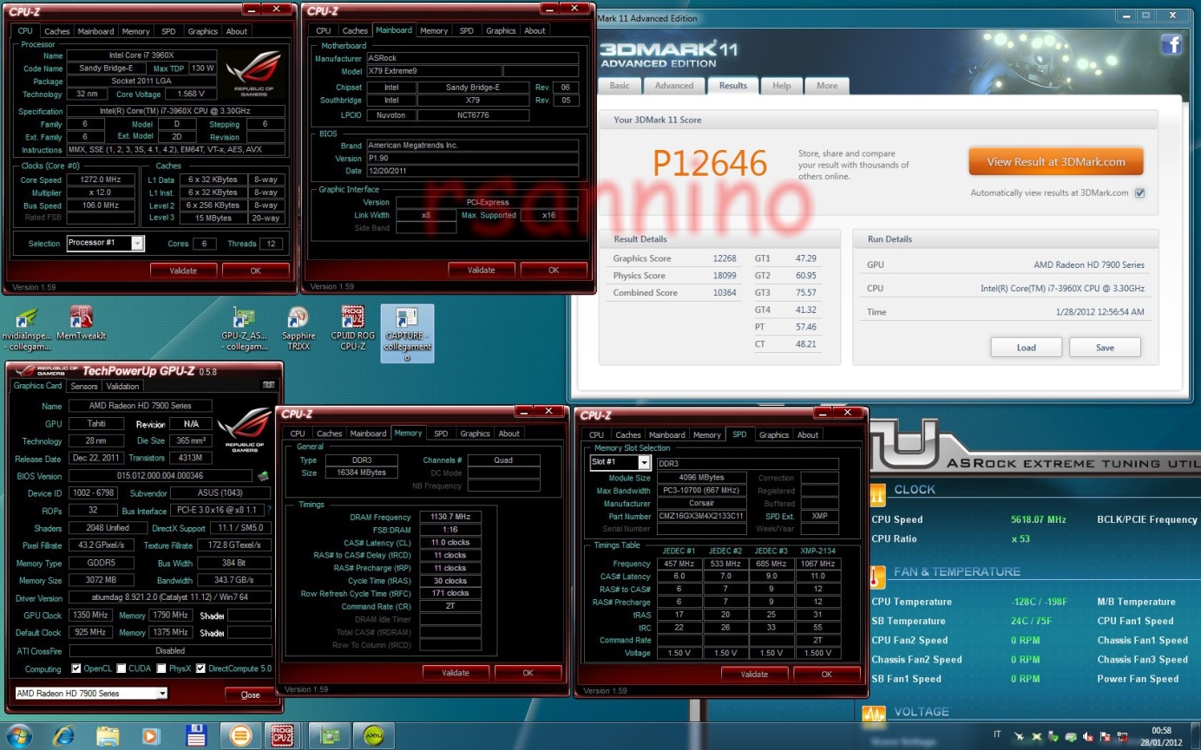
Task: Click the P12646 score in 3DMark 11
Action: pyautogui.click(x=710, y=163)
